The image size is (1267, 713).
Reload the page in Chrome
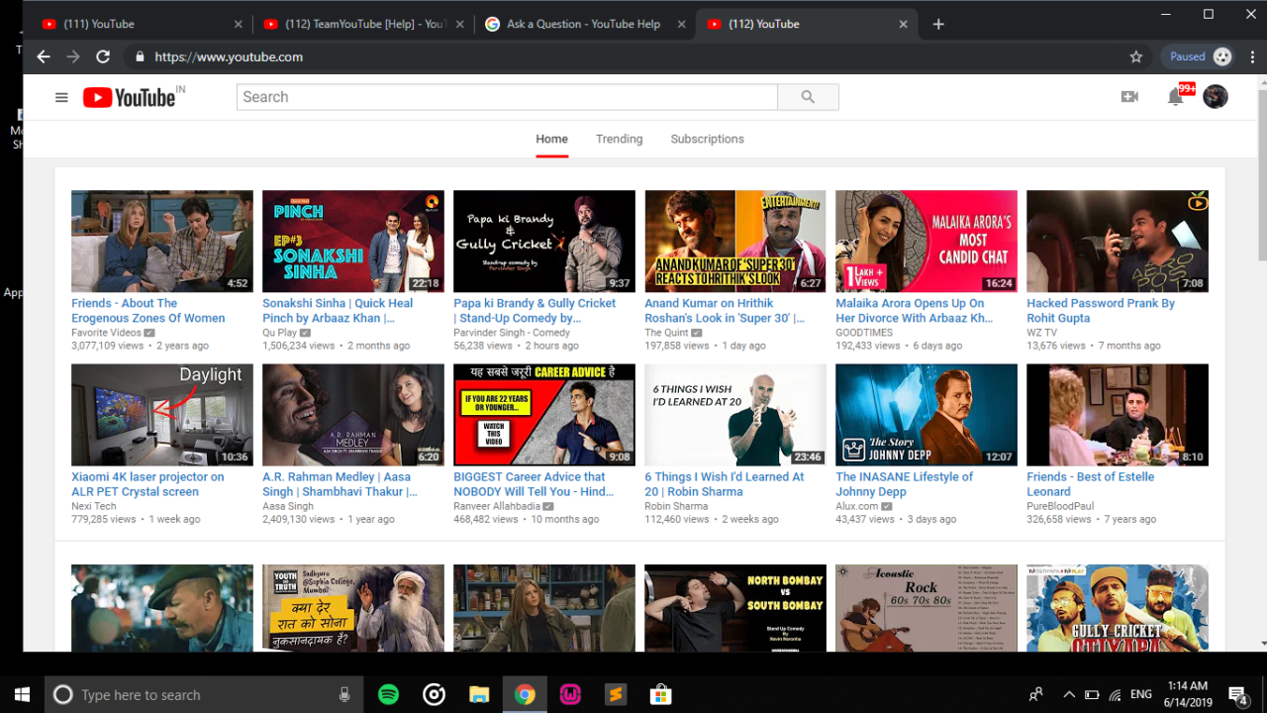tap(102, 57)
